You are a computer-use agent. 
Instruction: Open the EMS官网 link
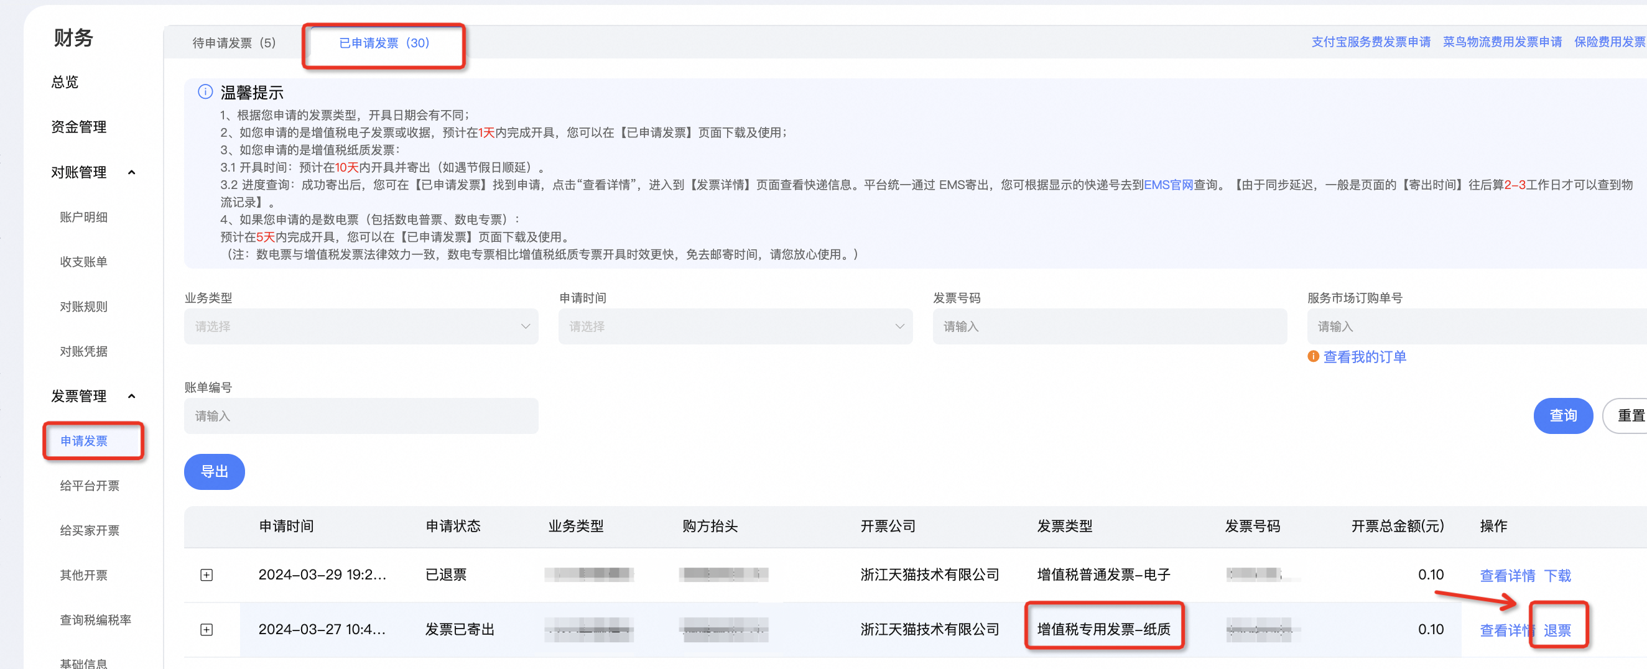(x=1168, y=185)
